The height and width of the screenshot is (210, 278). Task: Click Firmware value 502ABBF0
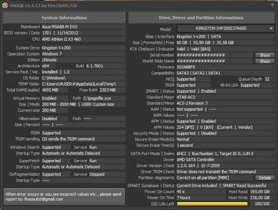186,67
